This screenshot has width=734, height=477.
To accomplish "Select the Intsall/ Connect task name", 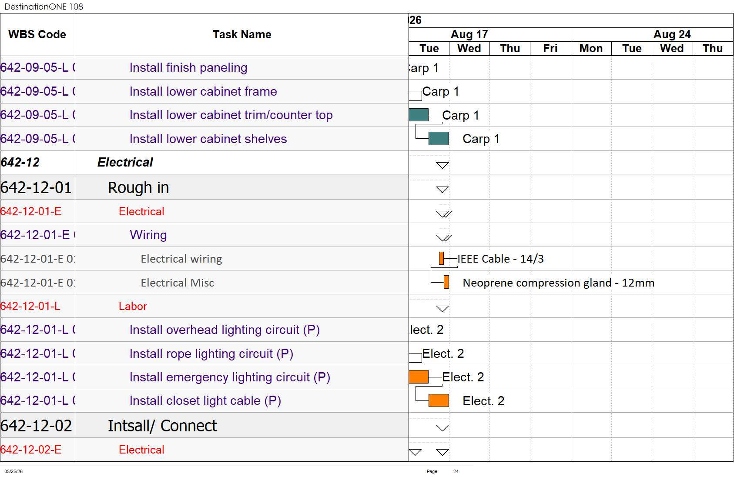I will pyautogui.click(x=162, y=426).
